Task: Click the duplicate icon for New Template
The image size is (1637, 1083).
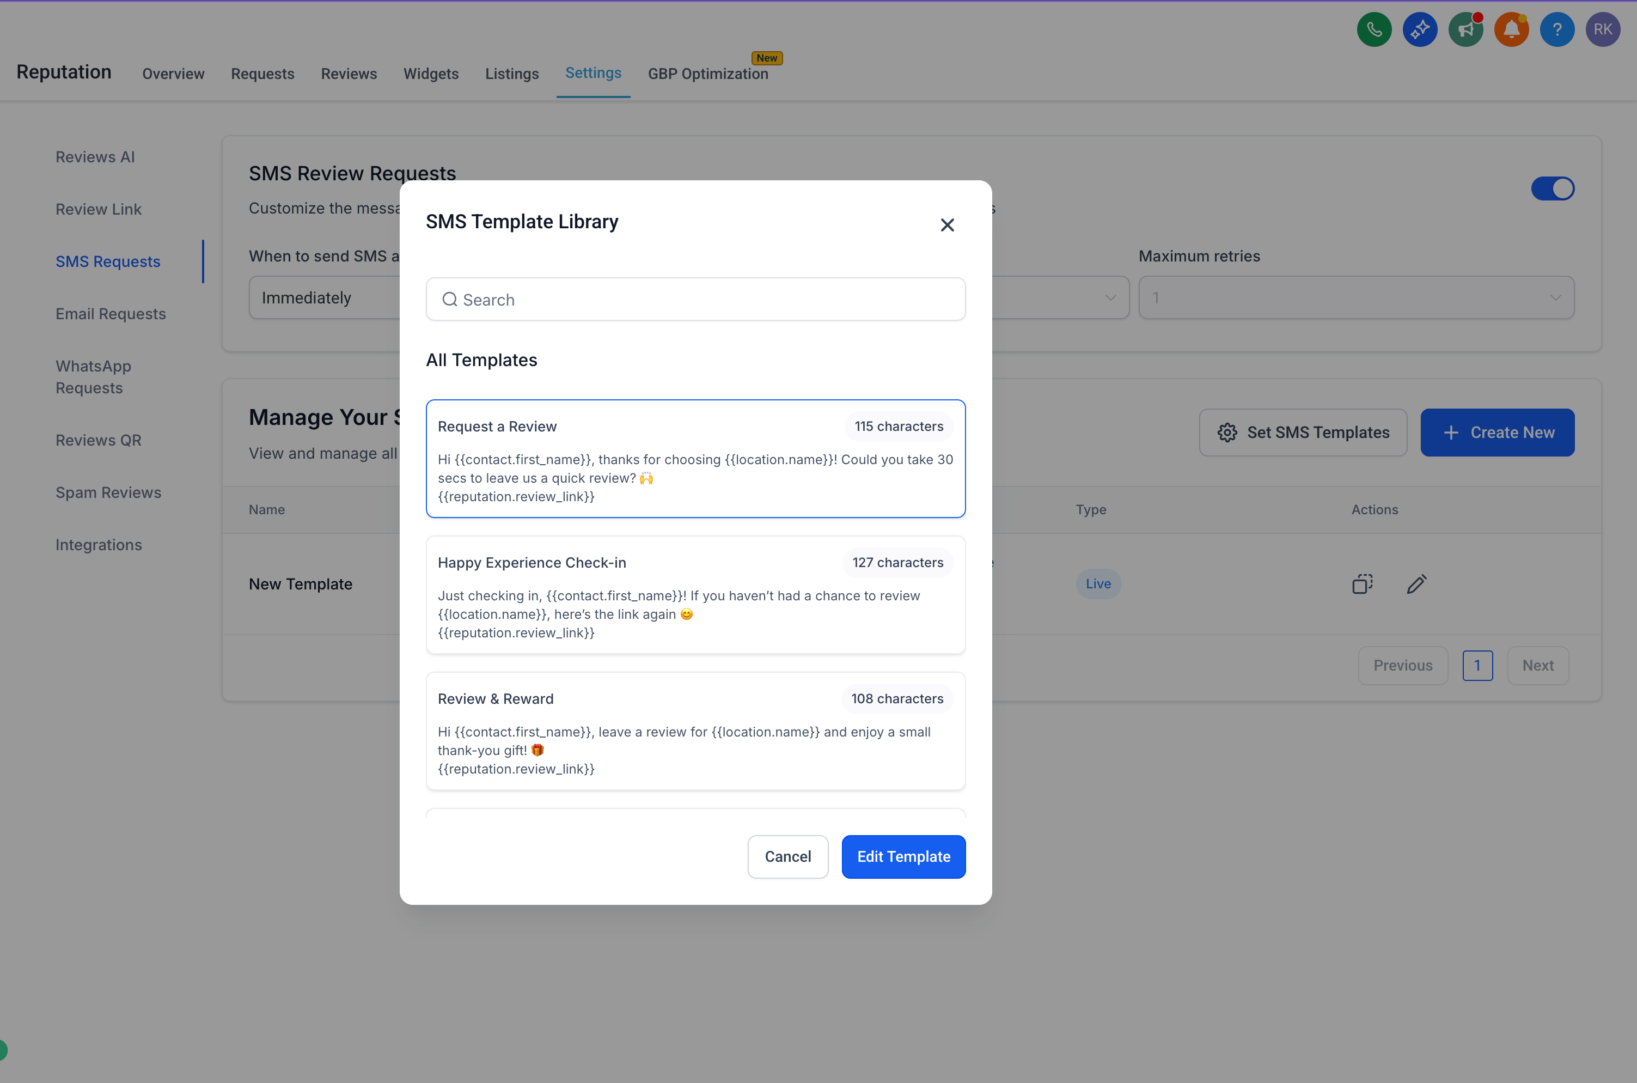Action: [x=1362, y=583]
